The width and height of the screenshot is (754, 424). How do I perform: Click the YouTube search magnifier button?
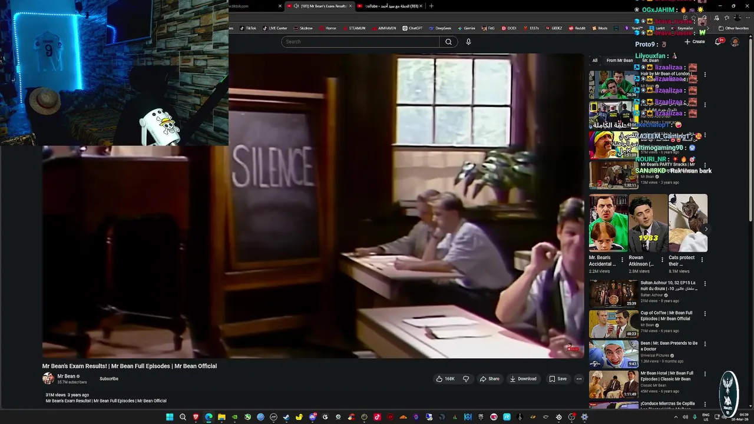click(448, 42)
